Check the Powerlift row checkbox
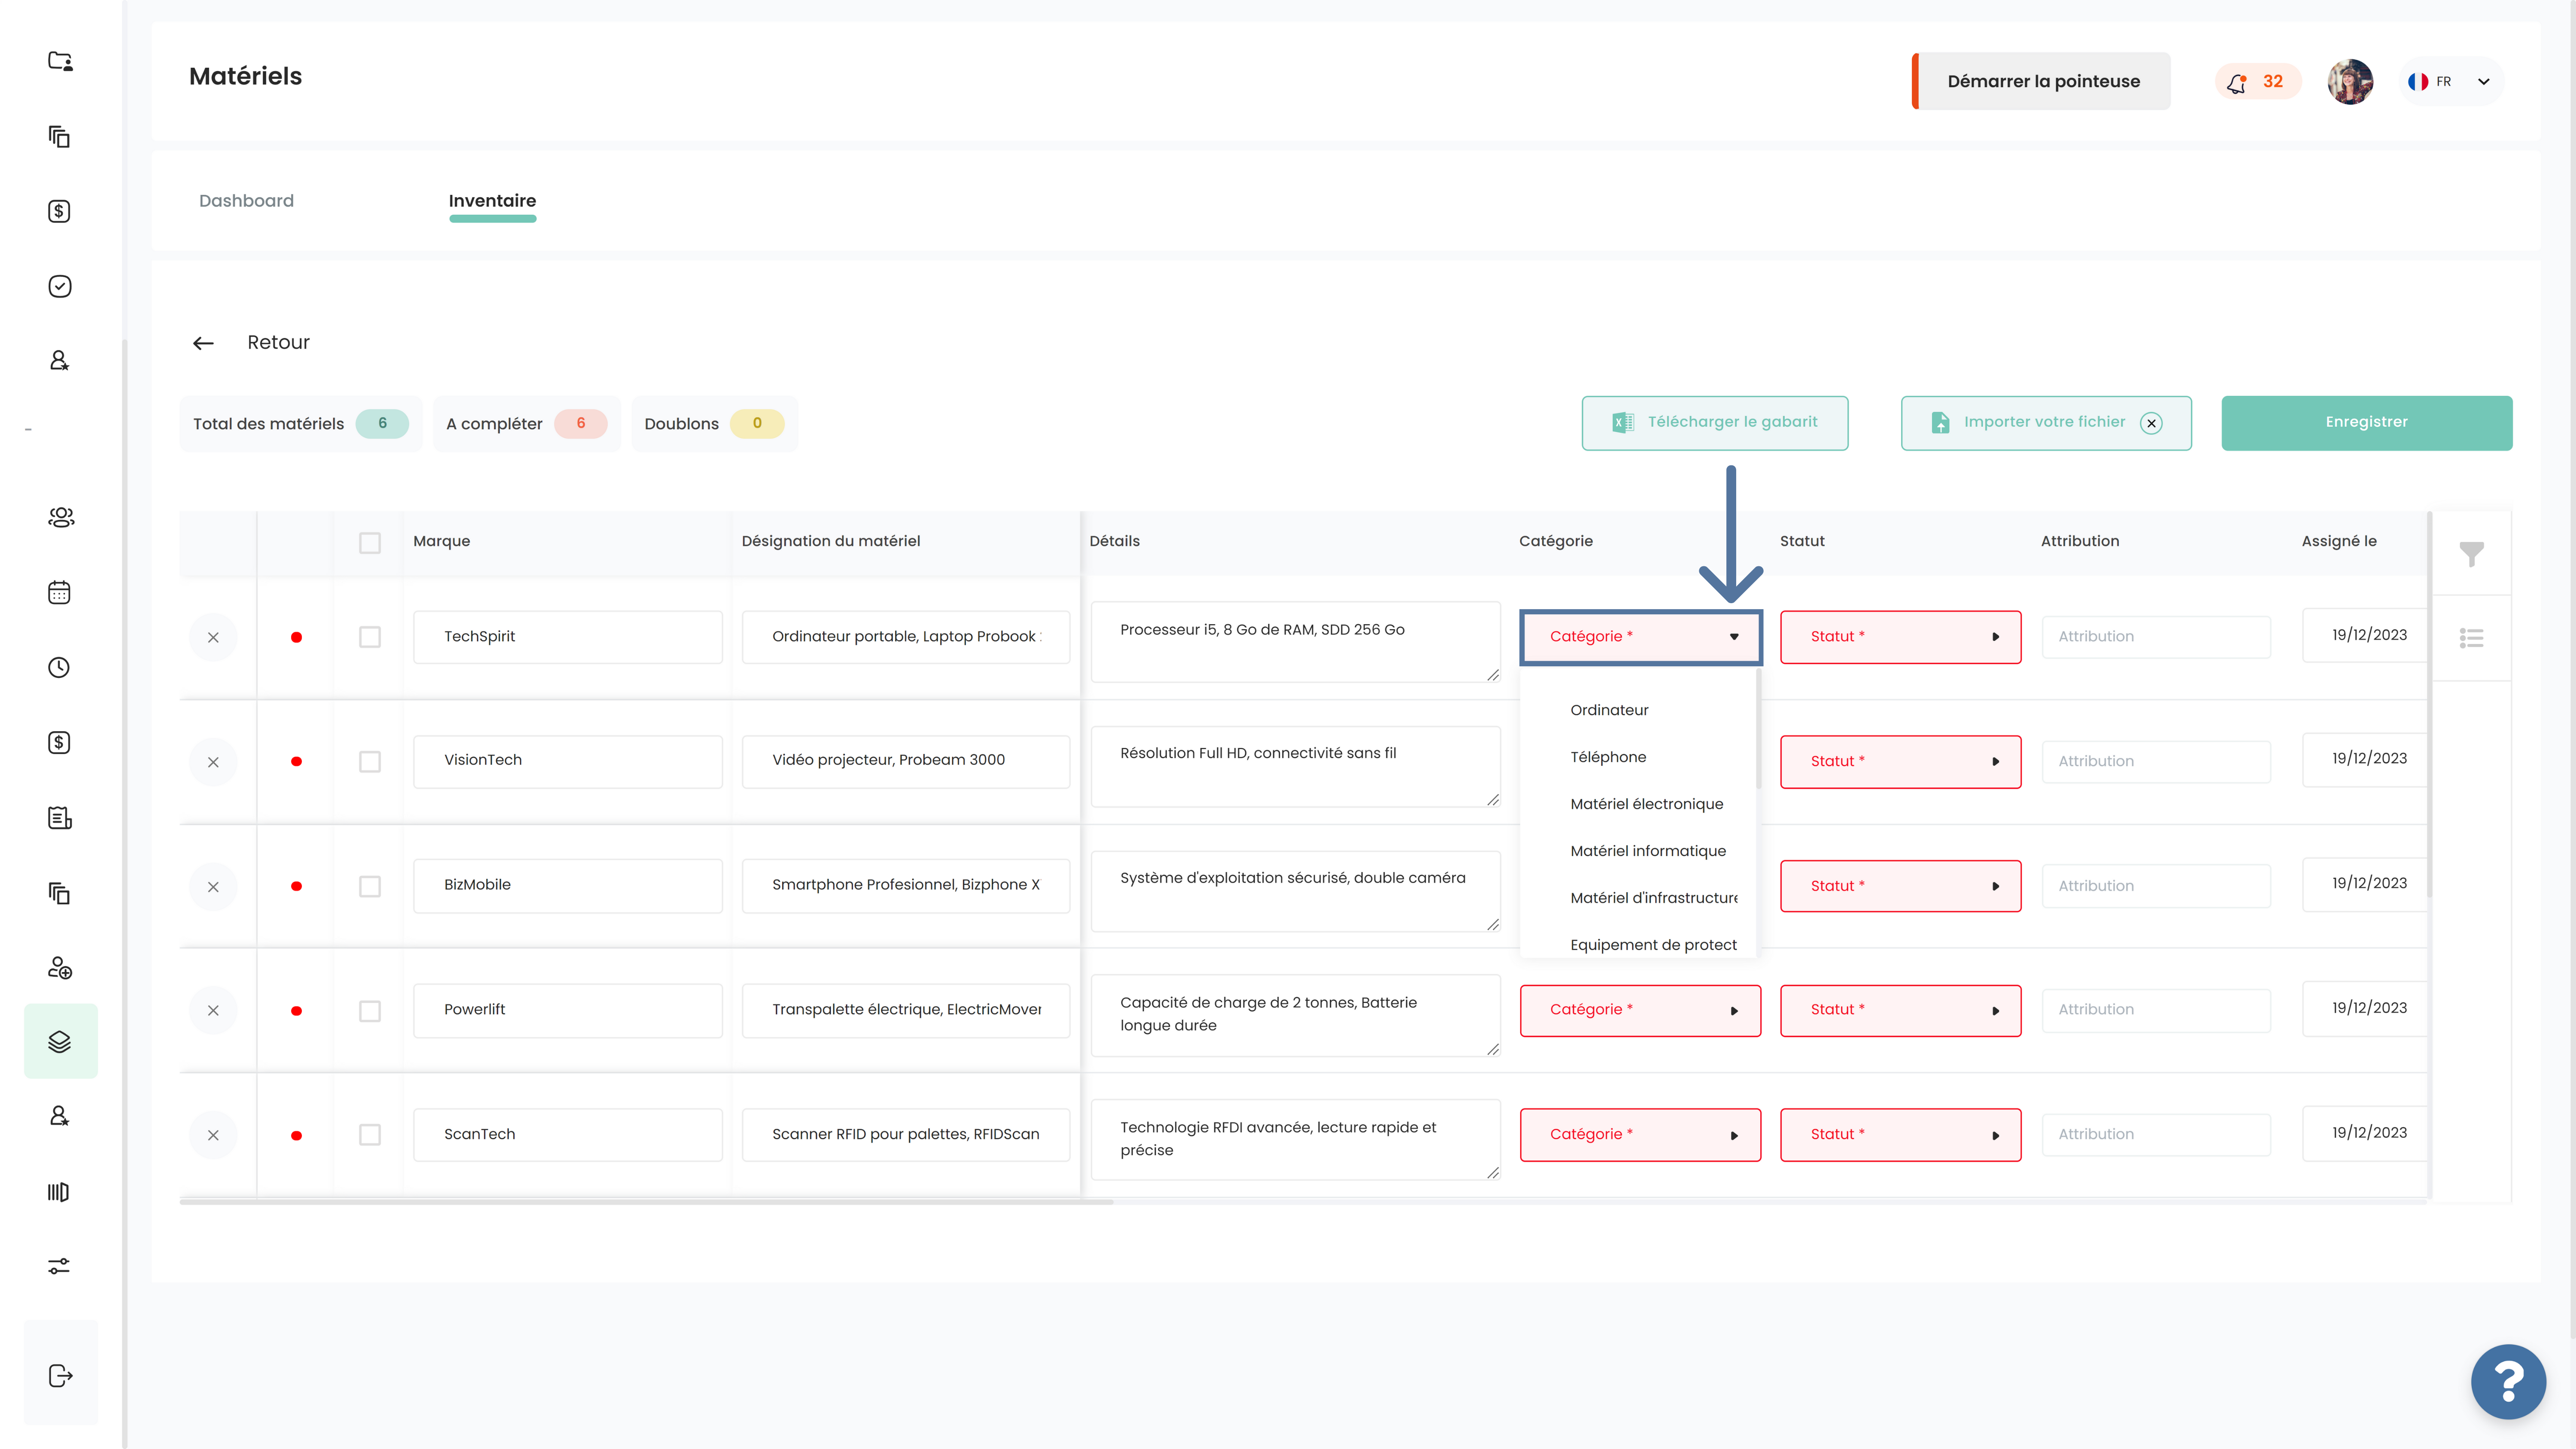This screenshot has width=2576, height=1449. click(x=370, y=1011)
